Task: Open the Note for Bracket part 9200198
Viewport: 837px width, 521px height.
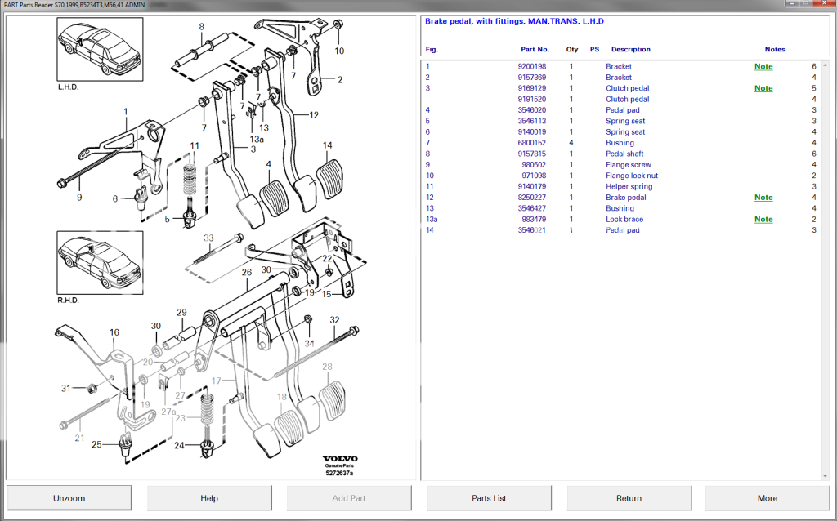Action: pos(763,66)
